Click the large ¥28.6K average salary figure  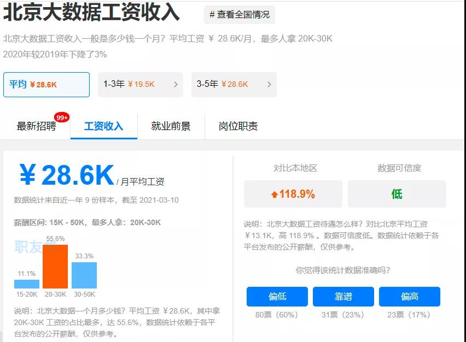tap(66, 175)
